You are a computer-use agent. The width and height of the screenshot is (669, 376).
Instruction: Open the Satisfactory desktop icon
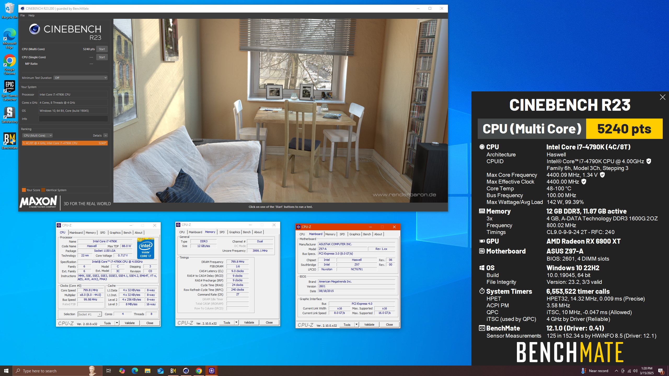tap(9, 115)
